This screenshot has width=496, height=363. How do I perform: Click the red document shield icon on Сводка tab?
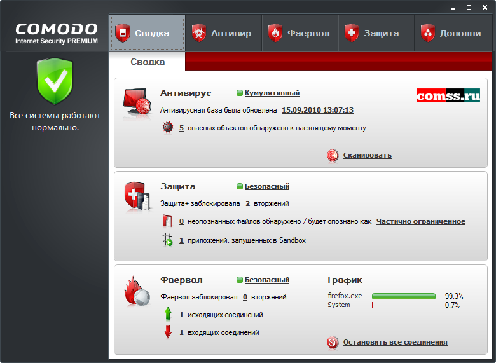(x=123, y=33)
